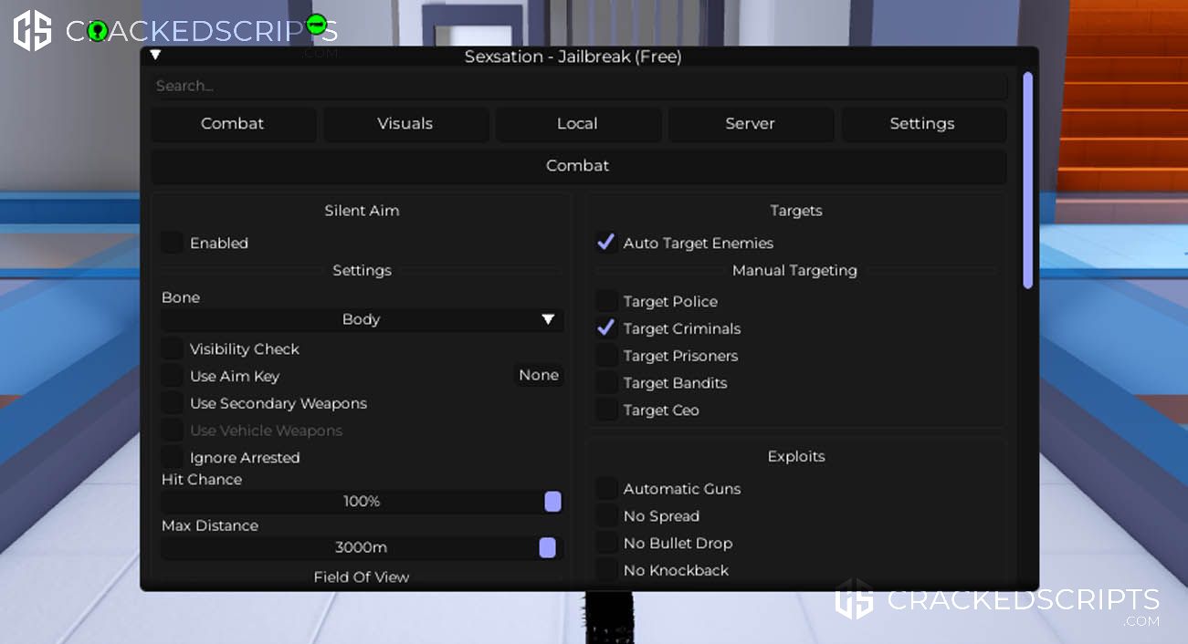This screenshot has height=644, width=1188.
Task: Open the Bone dropdown showing Body
Action: click(363, 320)
